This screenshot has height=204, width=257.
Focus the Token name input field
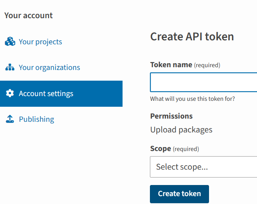(203, 82)
